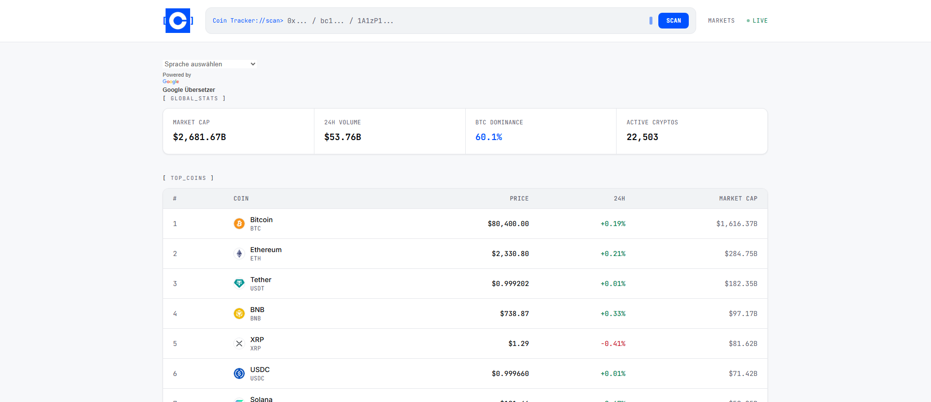Click the GLOBAL_STATS section label
Image resolution: width=931 pixels, height=402 pixels.
coord(194,98)
